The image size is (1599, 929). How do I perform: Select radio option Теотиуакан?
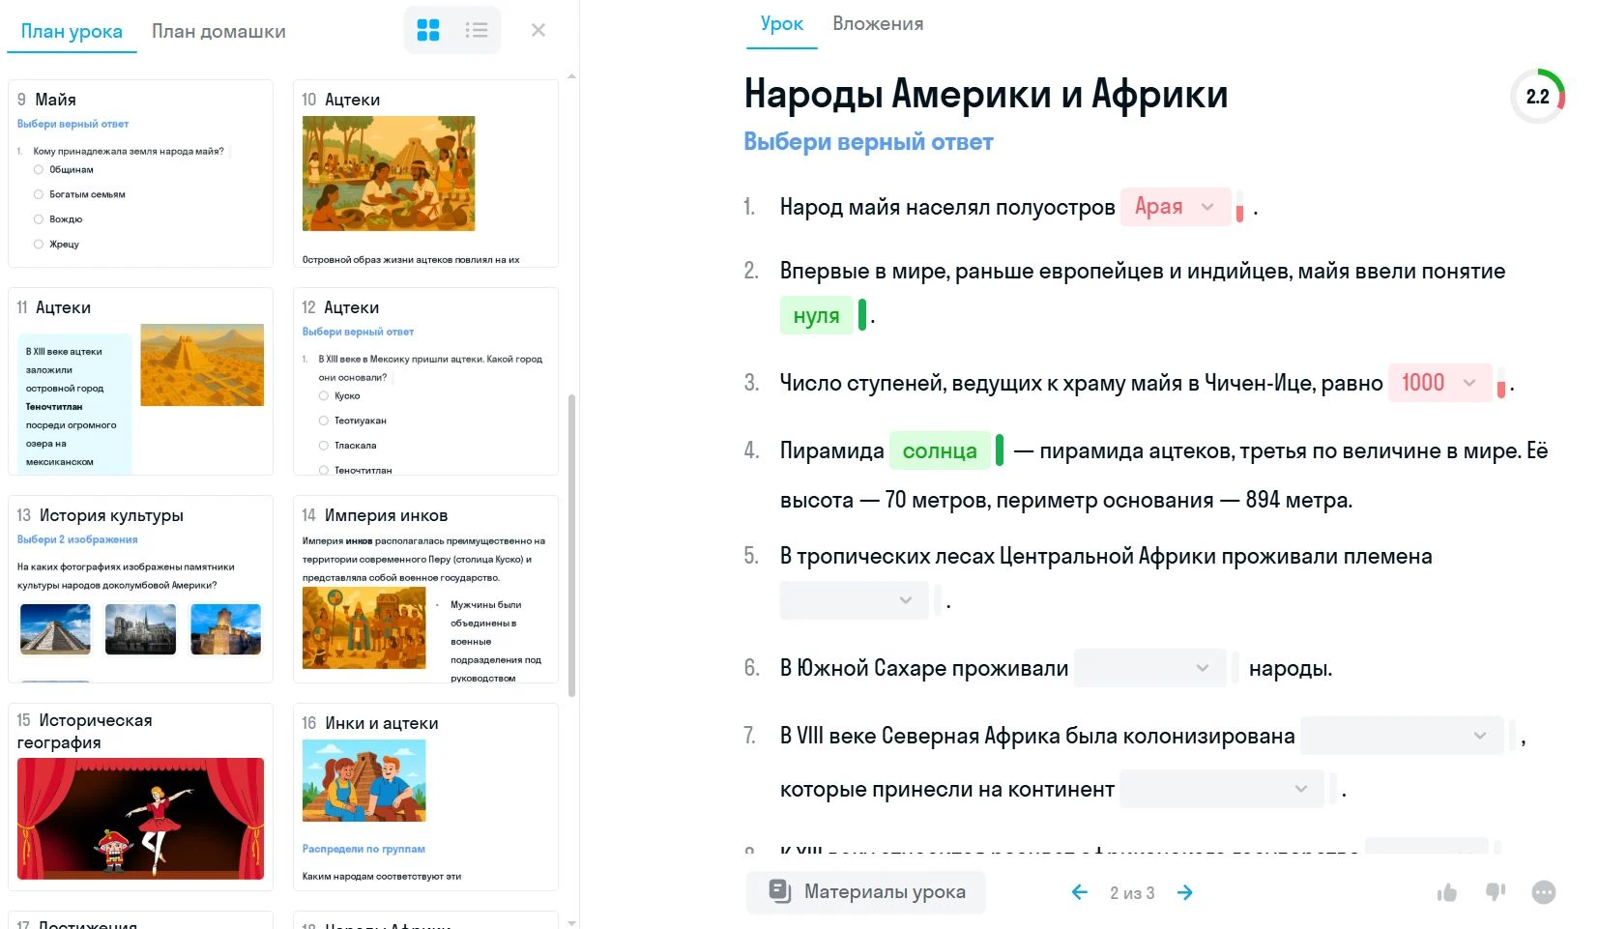point(324,421)
